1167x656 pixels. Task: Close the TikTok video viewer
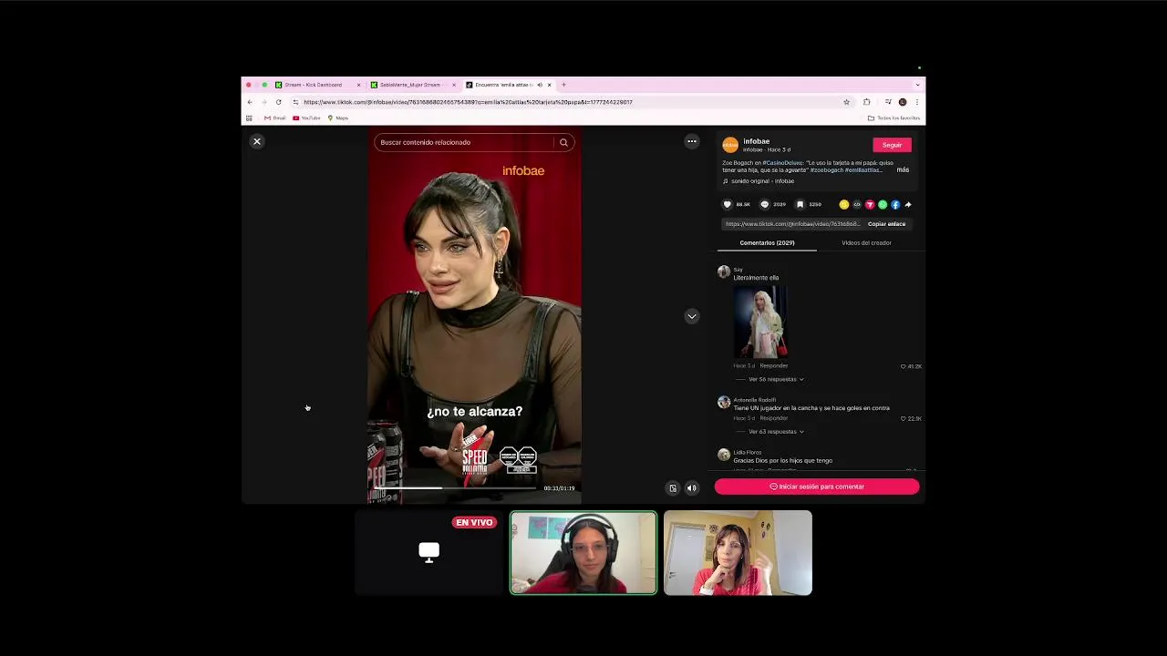[x=257, y=141]
